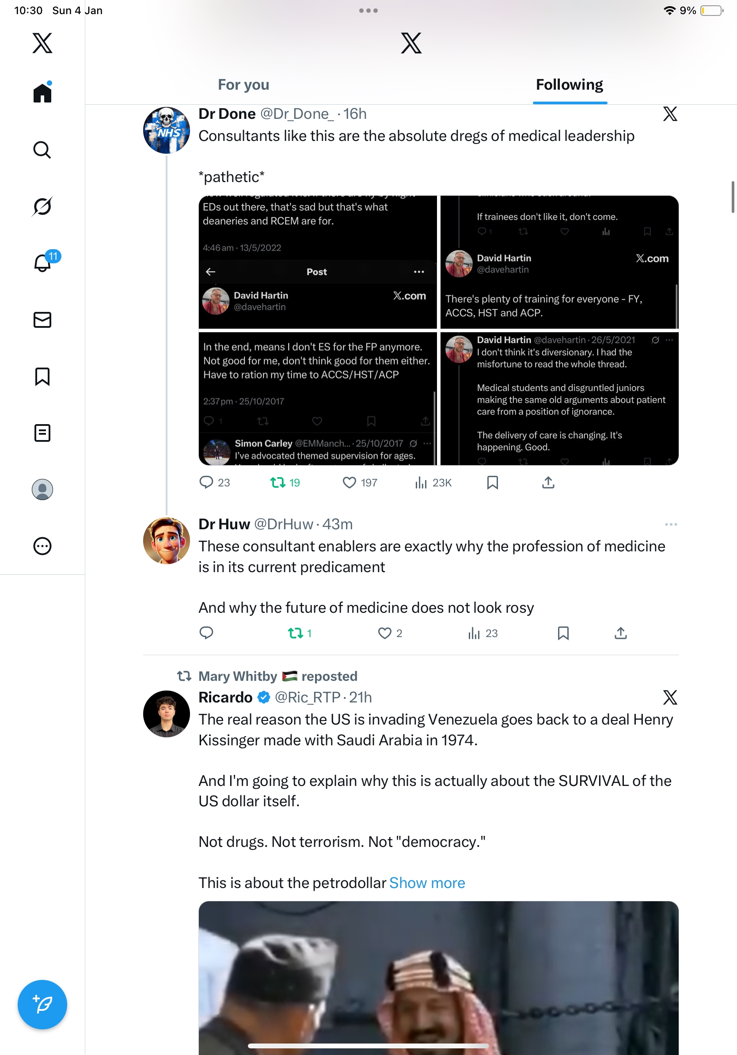Screen dimensions: 737x1055
Task: Open the Simon Carley screenshot image
Action: tap(318, 398)
